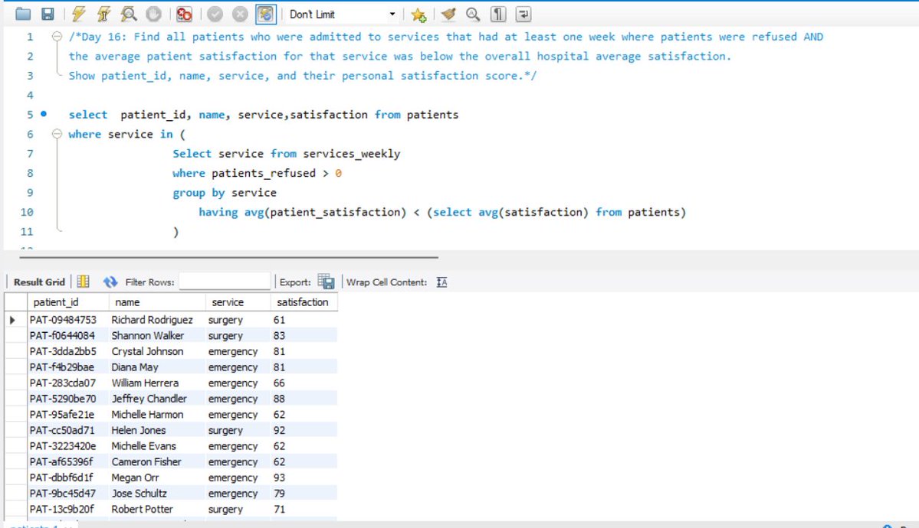The image size is (919, 528).
Task: Select the service cell in Richard Rodriguez row
Action: [x=238, y=320]
